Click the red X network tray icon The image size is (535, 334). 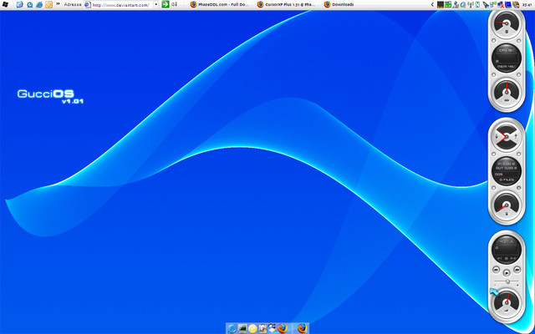click(502, 4)
